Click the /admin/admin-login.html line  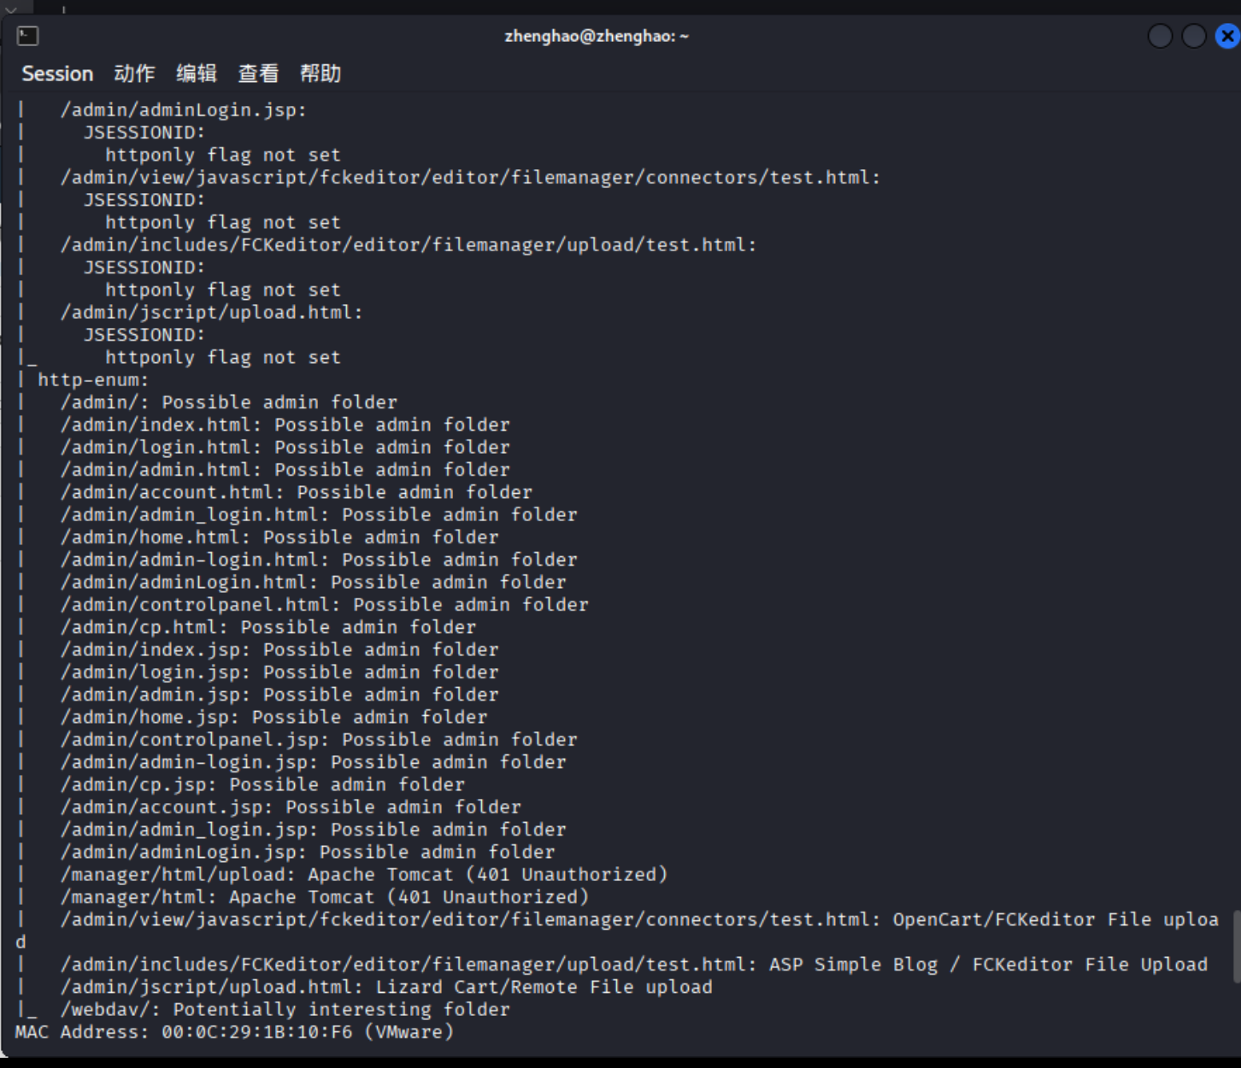[319, 560]
